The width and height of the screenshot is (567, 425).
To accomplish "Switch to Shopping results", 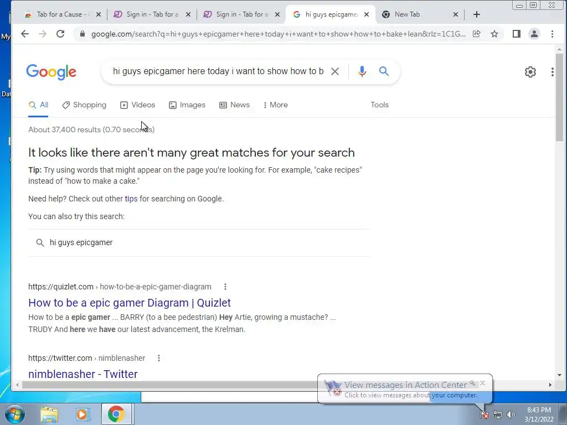I will pos(84,105).
